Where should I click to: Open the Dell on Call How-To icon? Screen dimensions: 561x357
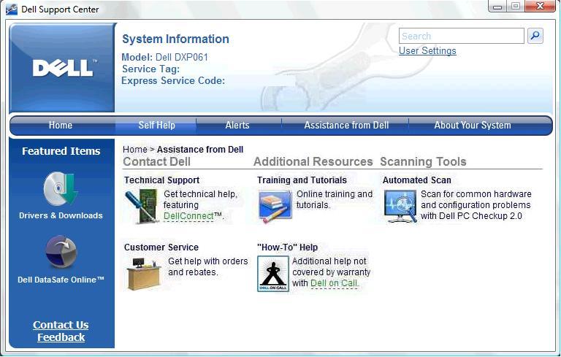click(x=273, y=274)
